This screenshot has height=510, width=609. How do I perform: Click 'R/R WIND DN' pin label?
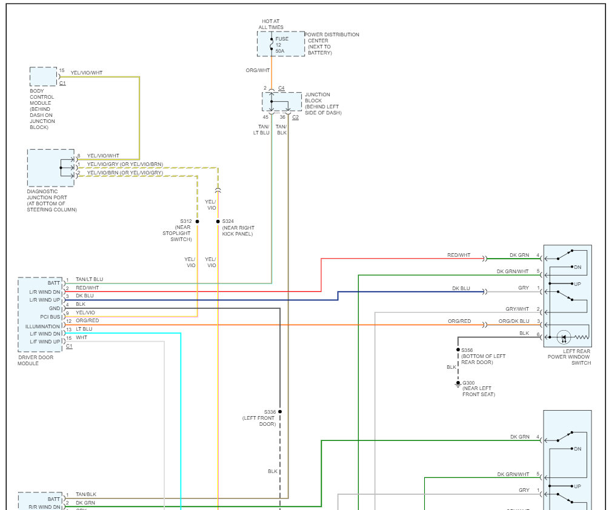click(44, 507)
